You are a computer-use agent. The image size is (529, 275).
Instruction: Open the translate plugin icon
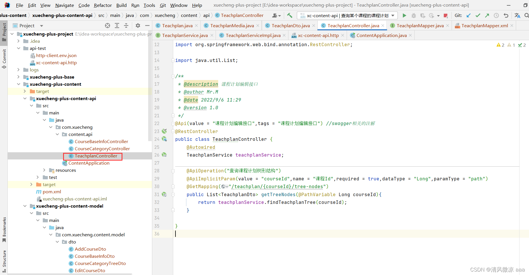pyautogui.click(x=517, y=15)
